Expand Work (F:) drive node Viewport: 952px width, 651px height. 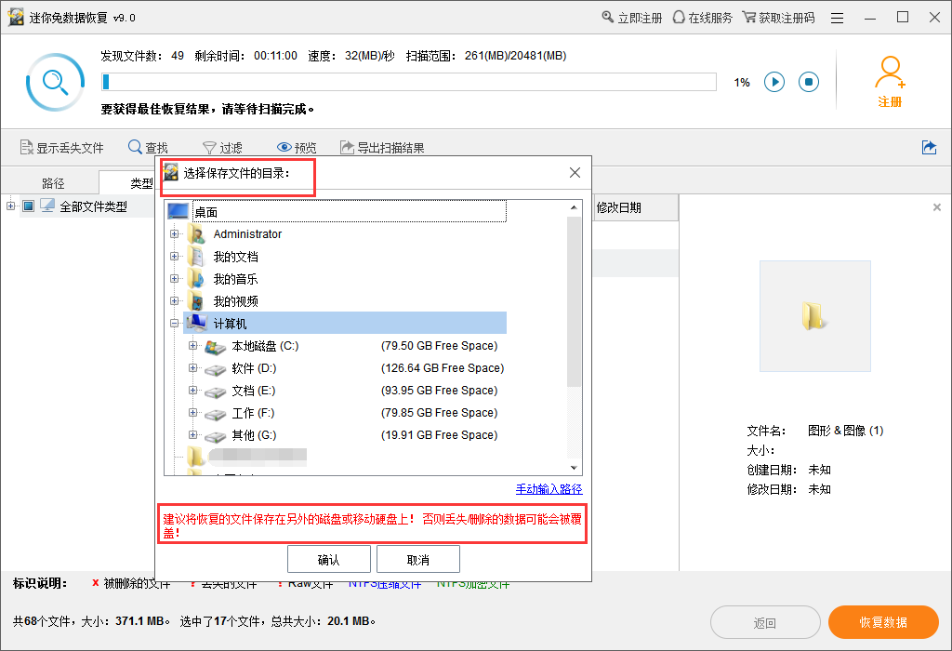(x=192, y=412)
